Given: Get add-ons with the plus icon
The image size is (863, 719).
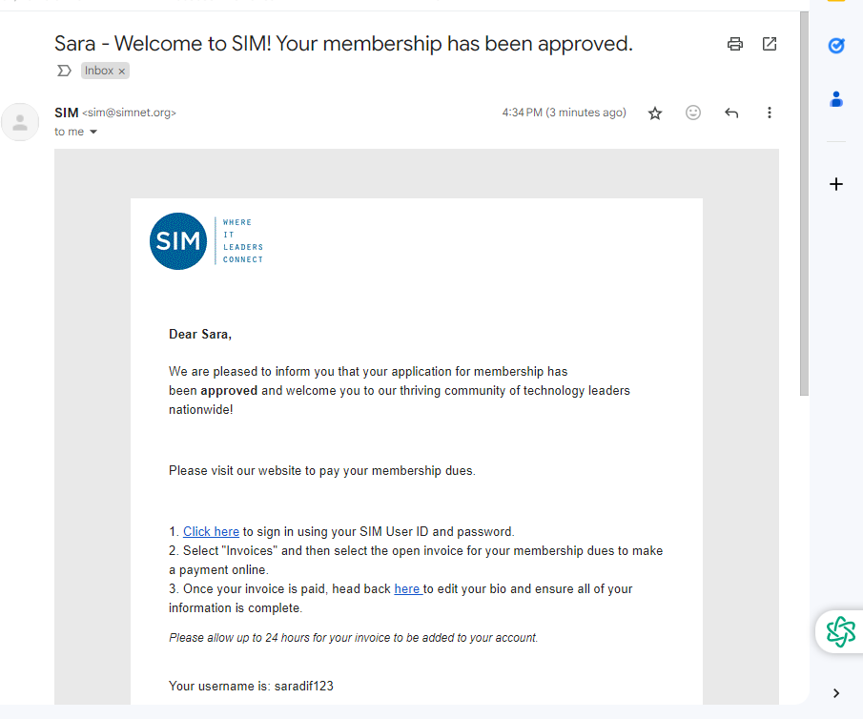Looking at the screenshot, I should point(836,184).
